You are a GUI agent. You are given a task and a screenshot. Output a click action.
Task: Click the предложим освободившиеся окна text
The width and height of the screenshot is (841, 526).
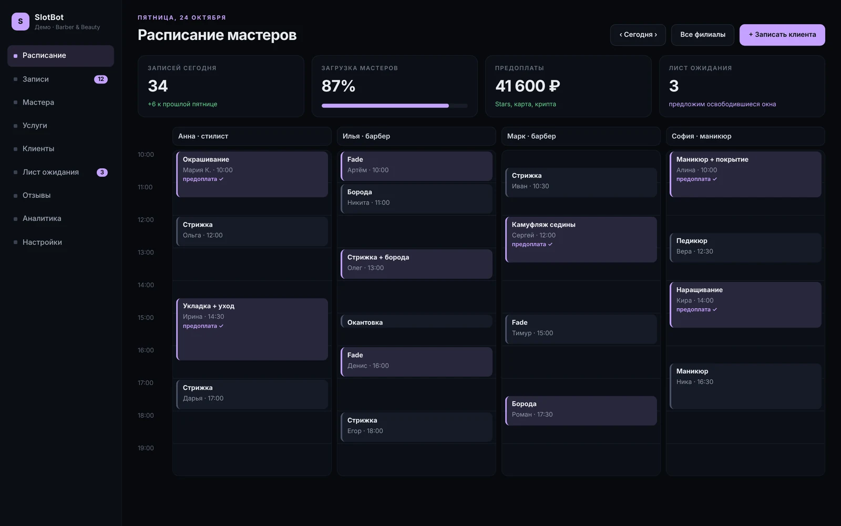pos(722,104)
